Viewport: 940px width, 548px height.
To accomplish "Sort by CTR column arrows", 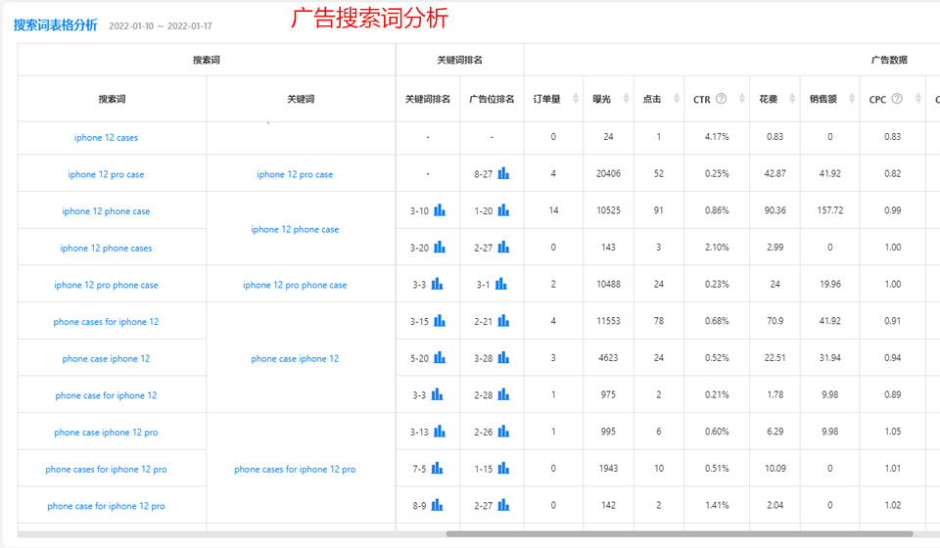I will [x=741, y=98].
